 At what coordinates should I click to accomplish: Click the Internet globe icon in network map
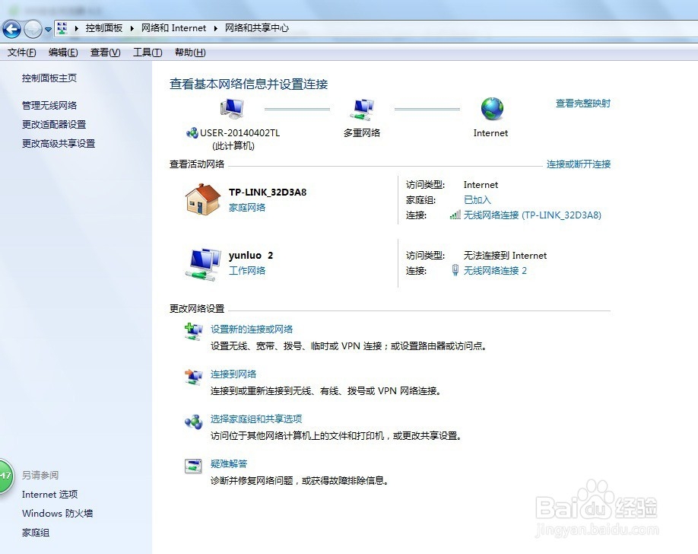point(490,109)
